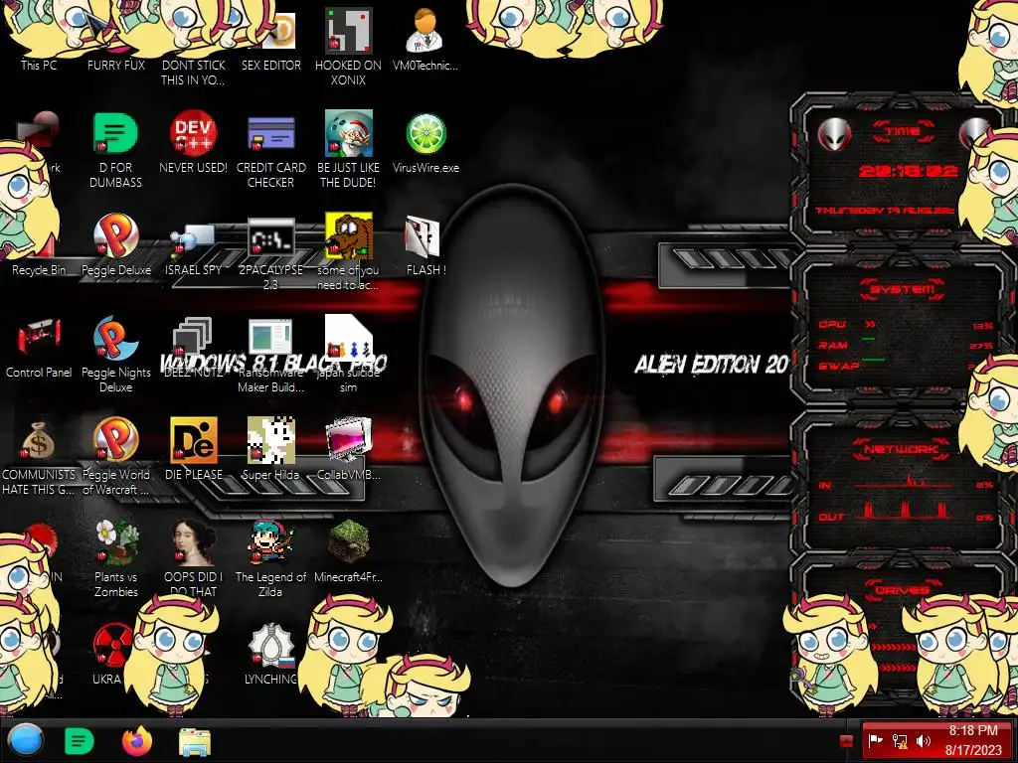This screenshot has width=1018, height=763.
Task: Launch Peggle World of Warcraft icon
Action: click(x=115, y=440)
